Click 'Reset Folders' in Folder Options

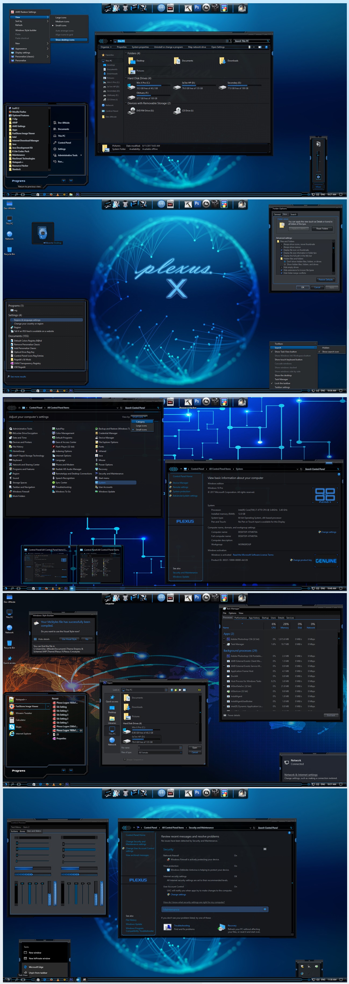[322, 228]
